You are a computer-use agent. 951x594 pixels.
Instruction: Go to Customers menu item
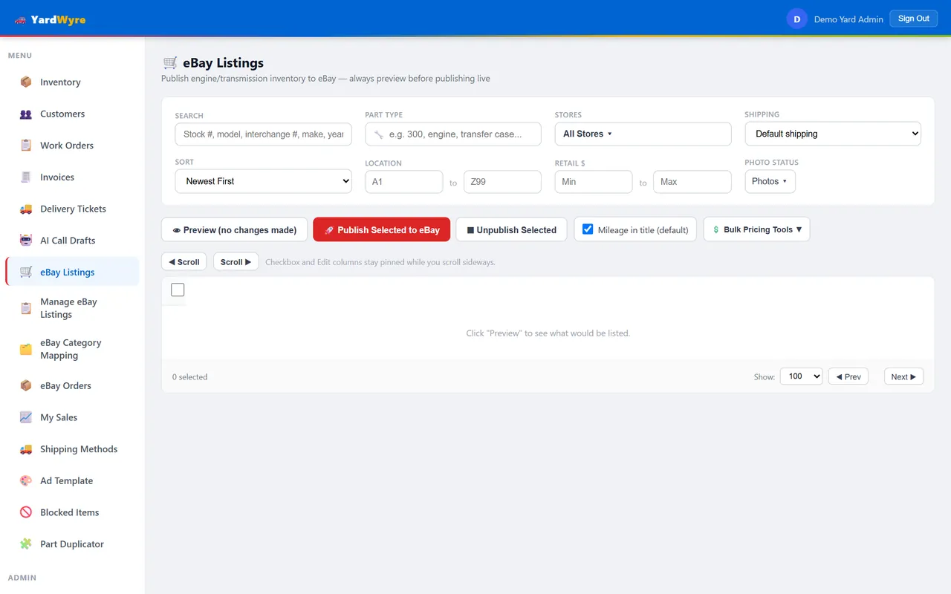pyautogui.click(x=72, y=114)
